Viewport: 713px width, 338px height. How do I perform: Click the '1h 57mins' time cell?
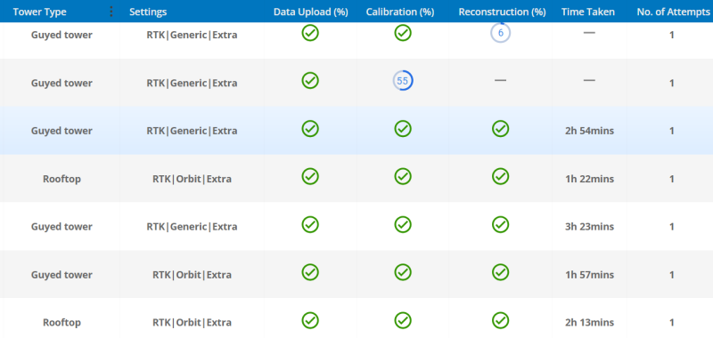(x=589, y=275)
